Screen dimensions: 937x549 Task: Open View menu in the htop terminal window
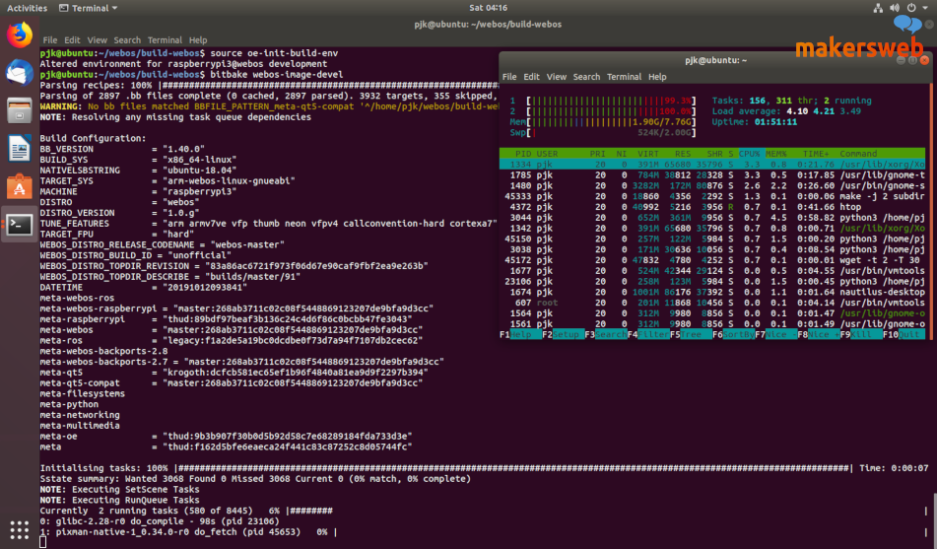click(557, 77)
